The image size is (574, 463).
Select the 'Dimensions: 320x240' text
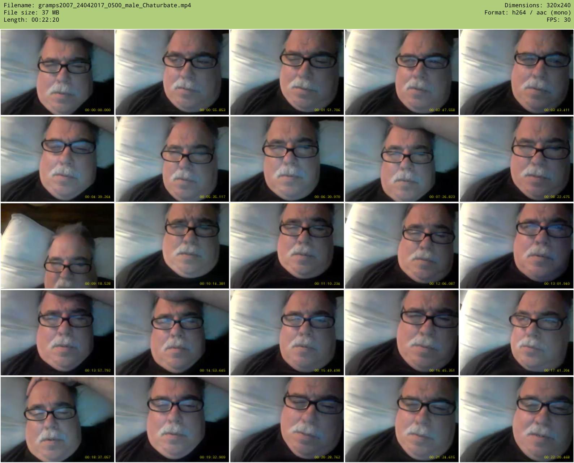537,5
